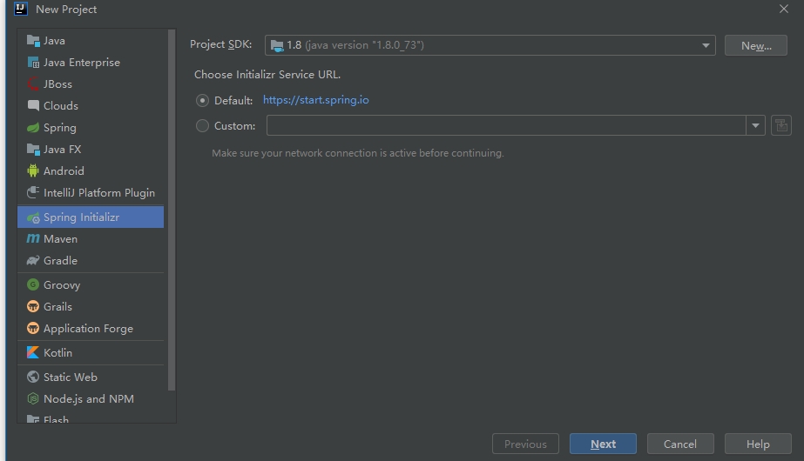804x461 pixels.
Task: Click into the Custom URL text field
Action: click(x=505, y=126)
